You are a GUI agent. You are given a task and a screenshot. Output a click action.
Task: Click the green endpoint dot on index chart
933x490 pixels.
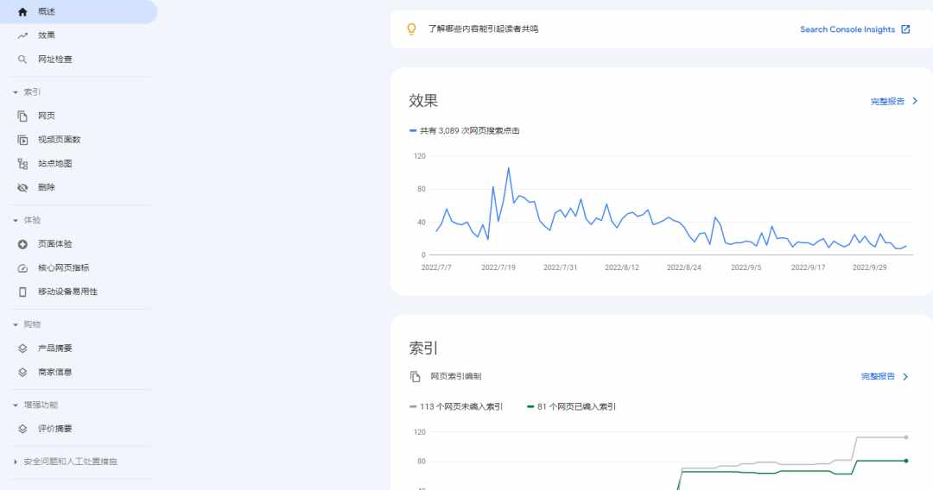click(906, 461)
